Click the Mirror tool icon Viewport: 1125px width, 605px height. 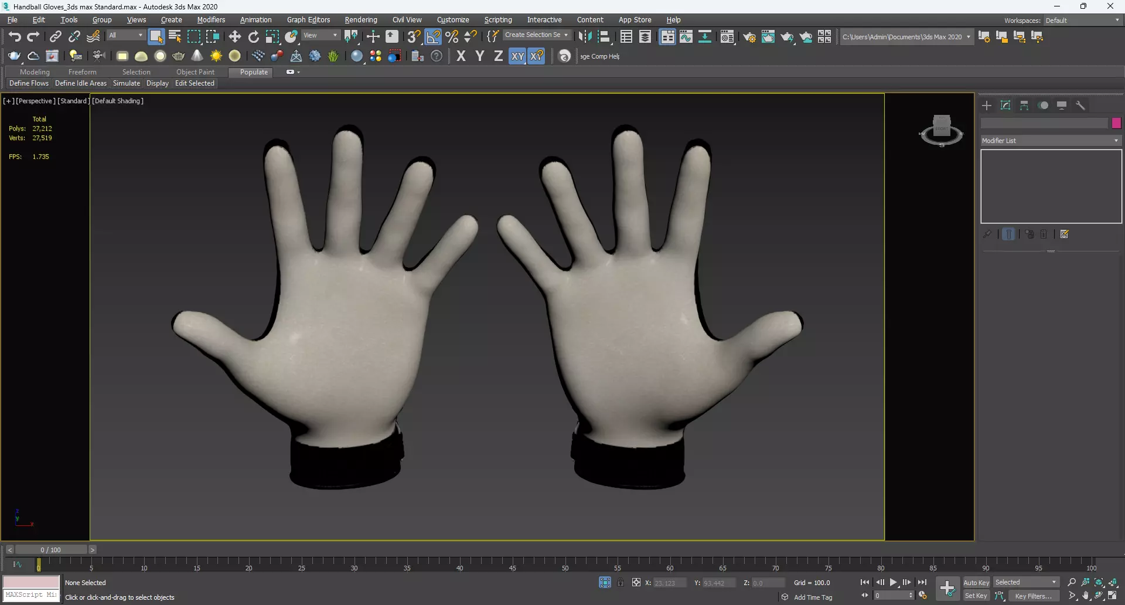tap(585, 36)
